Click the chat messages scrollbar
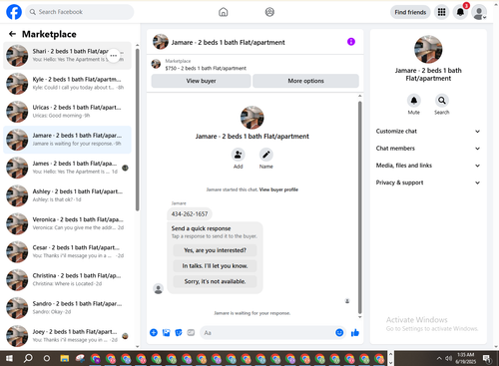This screenshot has width=499, height=366. click(359, 207)
